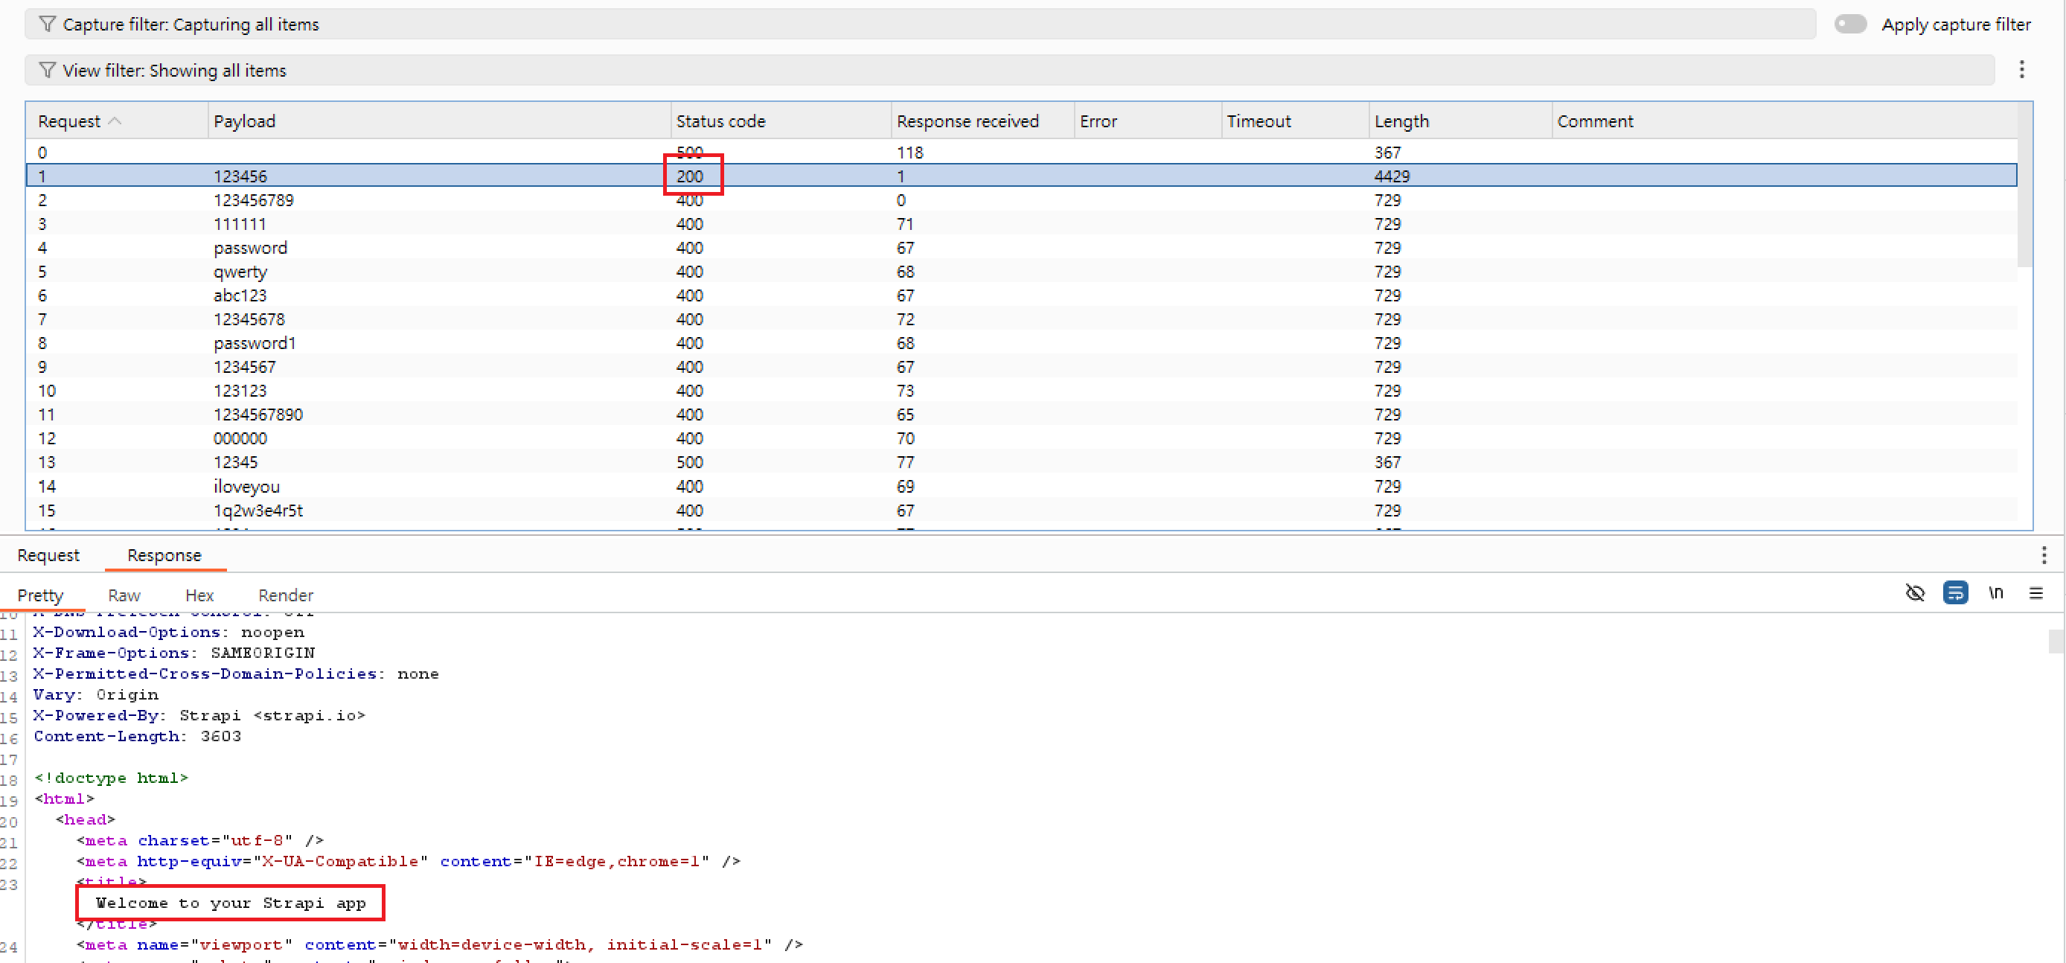Switch to the Response tab
2066x963 pixels.
[x=164, y=555]
